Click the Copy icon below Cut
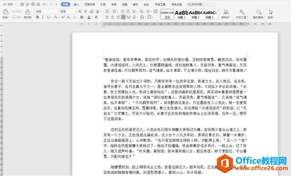Viewport: 291px width, 176px height. pos(14,17)
